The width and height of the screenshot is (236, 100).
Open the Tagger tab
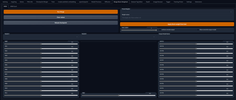pos(168,2)
